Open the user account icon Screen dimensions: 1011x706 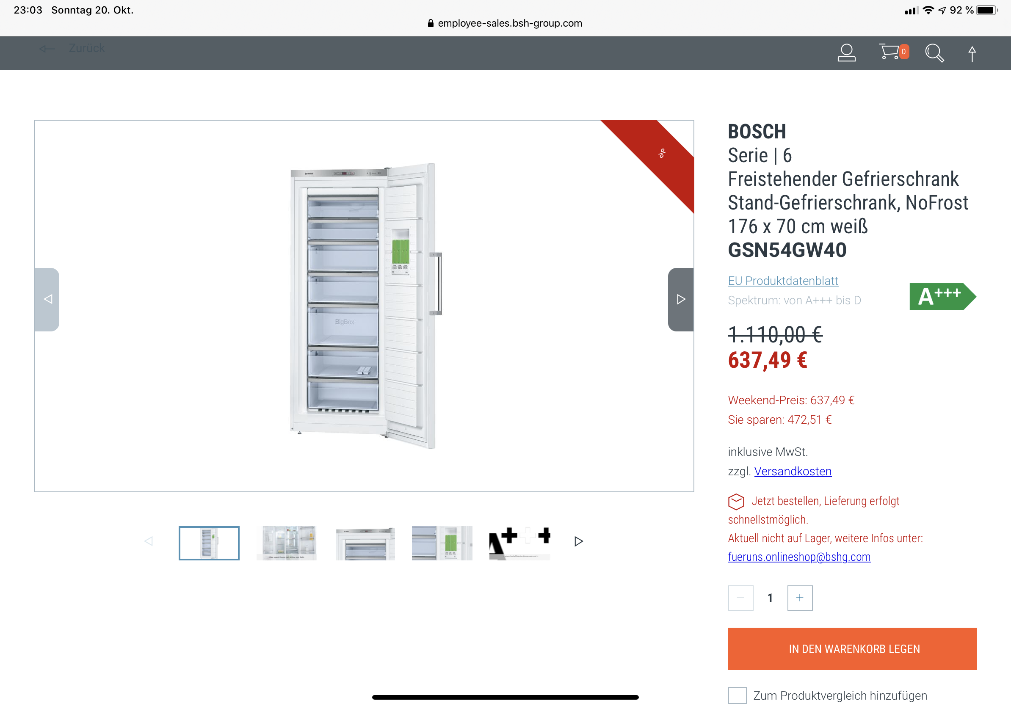coord(846,53)
